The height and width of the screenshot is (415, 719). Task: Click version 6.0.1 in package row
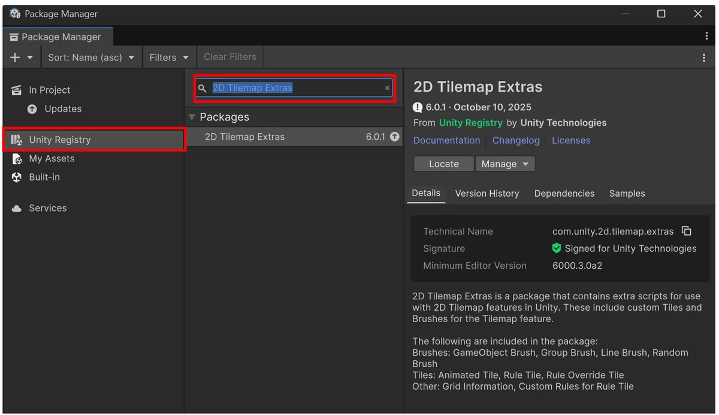(376, 137)
